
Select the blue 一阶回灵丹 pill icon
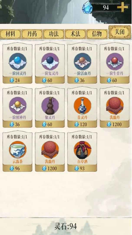pyautogui.click(x=18, y=62)
